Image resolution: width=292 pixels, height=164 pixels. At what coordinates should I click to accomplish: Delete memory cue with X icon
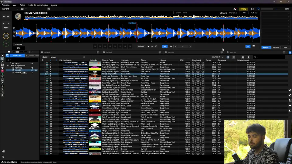[156, 46]
